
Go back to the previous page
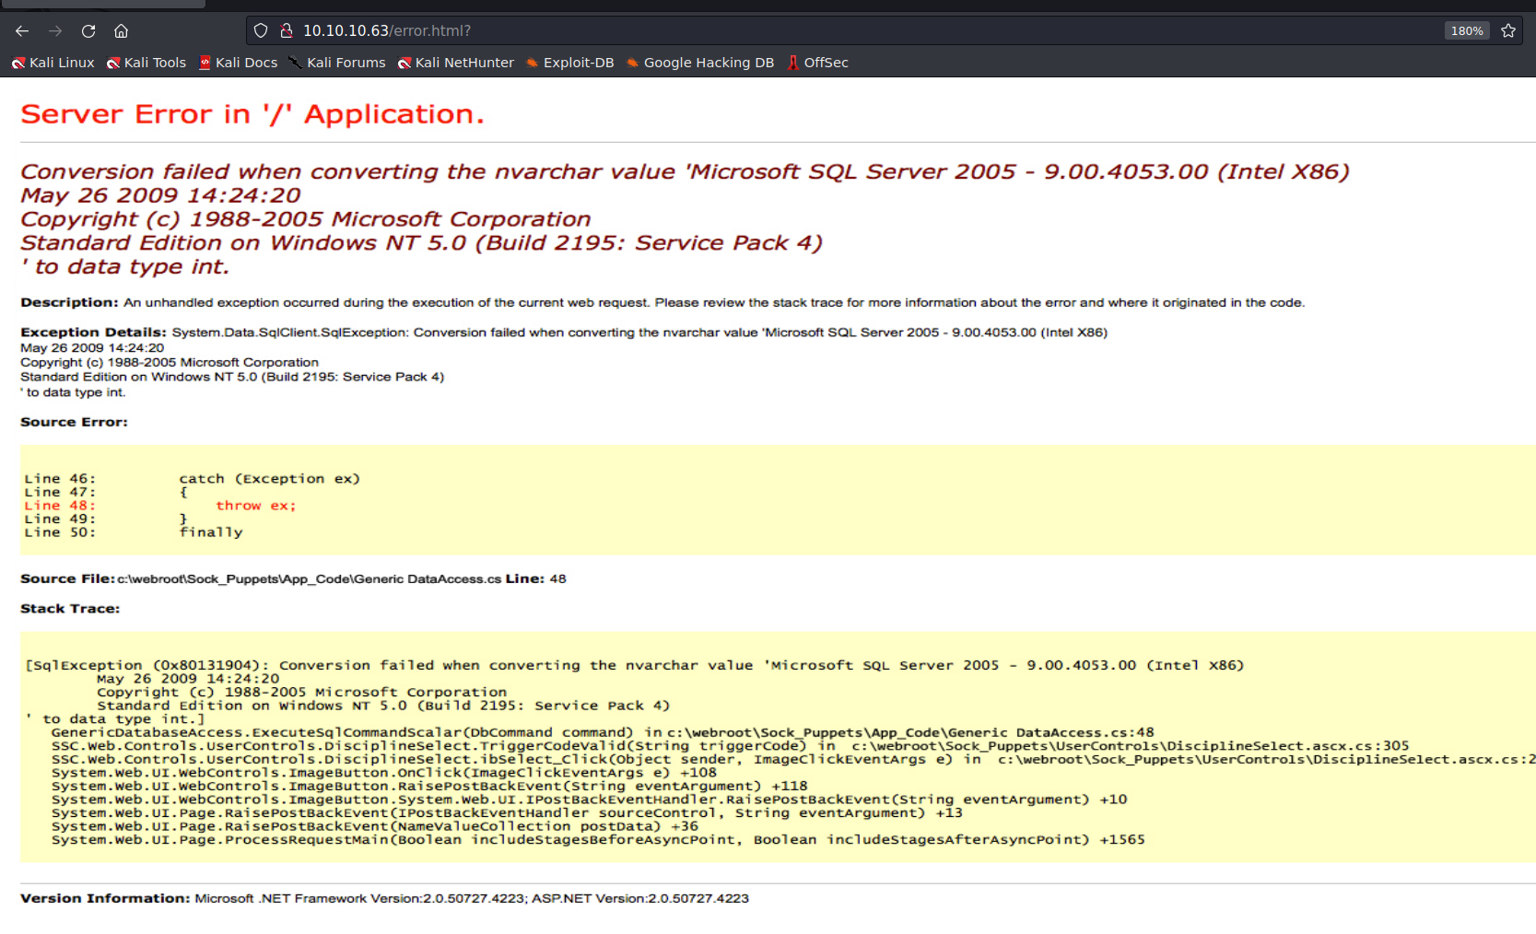22,31
